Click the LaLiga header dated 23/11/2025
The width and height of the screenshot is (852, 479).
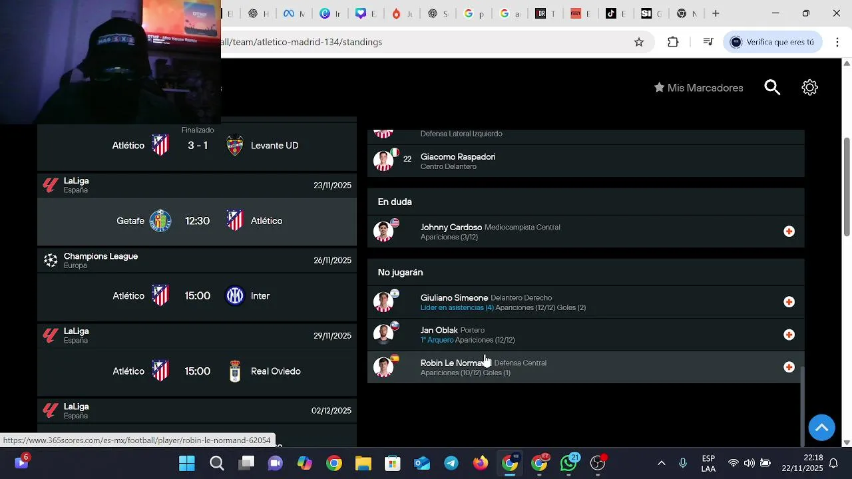pyautogui.click(x=197, y=185)
